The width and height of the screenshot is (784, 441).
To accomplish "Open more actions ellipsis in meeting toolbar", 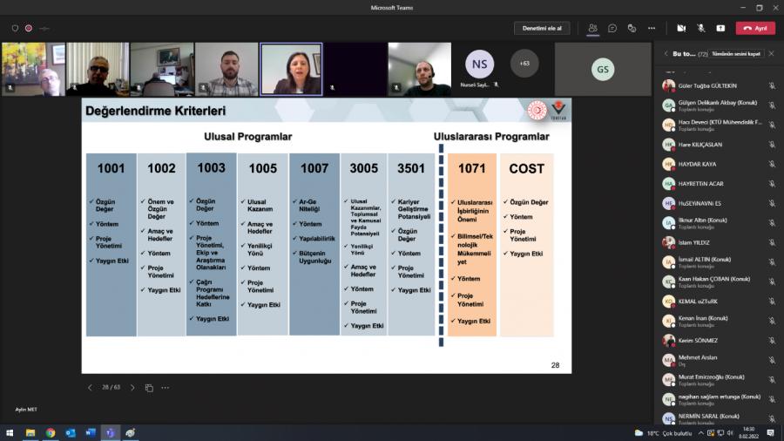I will 652,28.
